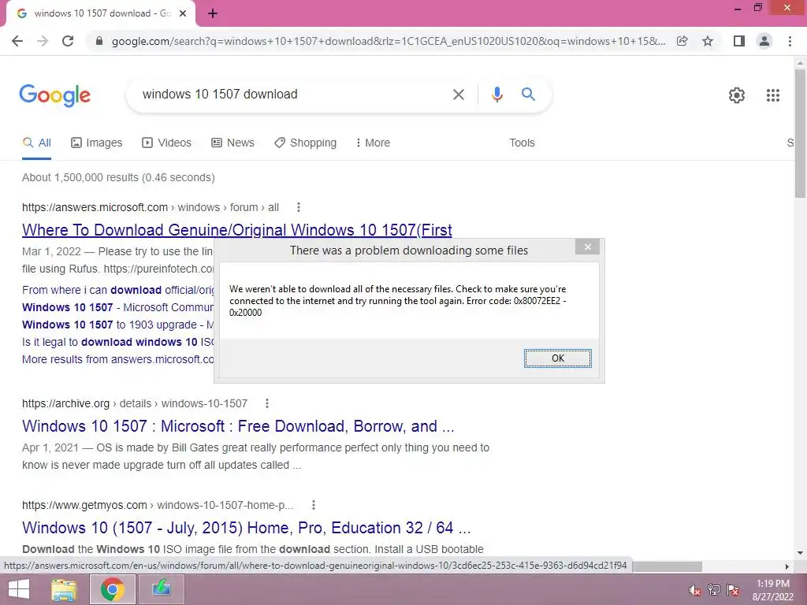Open 'Where To Download Genuine/Original Windows 10 1507' link
The width and height of the screenshot is (807, 605).
point(236,230)
